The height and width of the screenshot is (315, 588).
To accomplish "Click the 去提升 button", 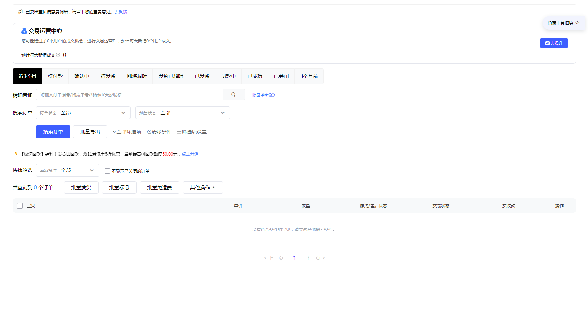I will [x=554, y=43].
